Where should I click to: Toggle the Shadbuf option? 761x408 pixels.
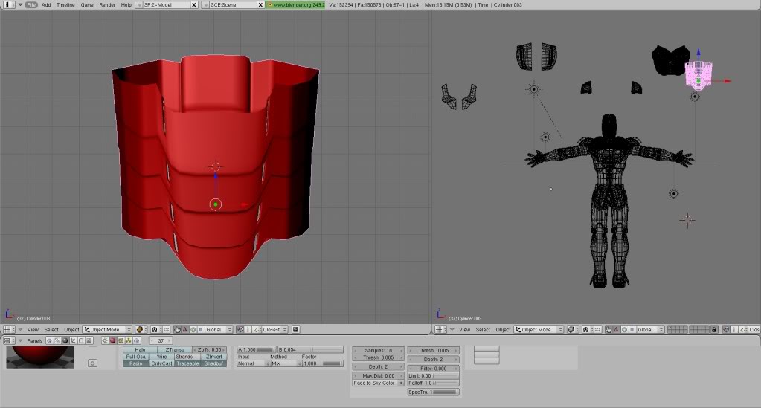click(213, 363)
